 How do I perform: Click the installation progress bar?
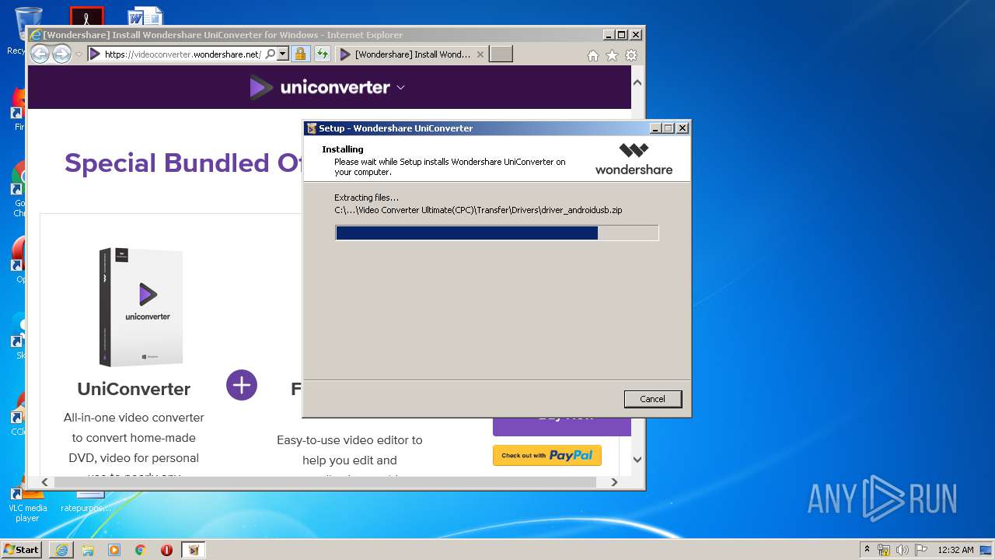click(x=497, y=233)
